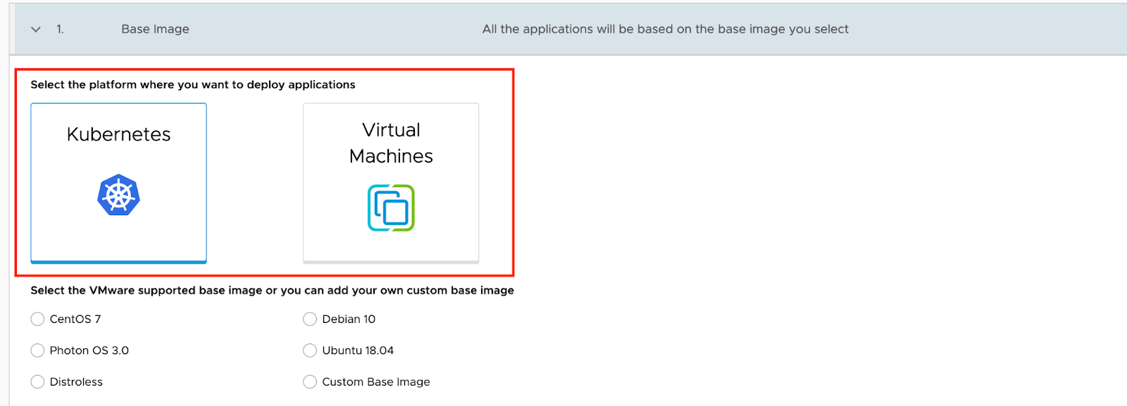Screen dimensions: 1127x406
Task: Click "Select the platform where you want" heading
Action: click(193, 84)
